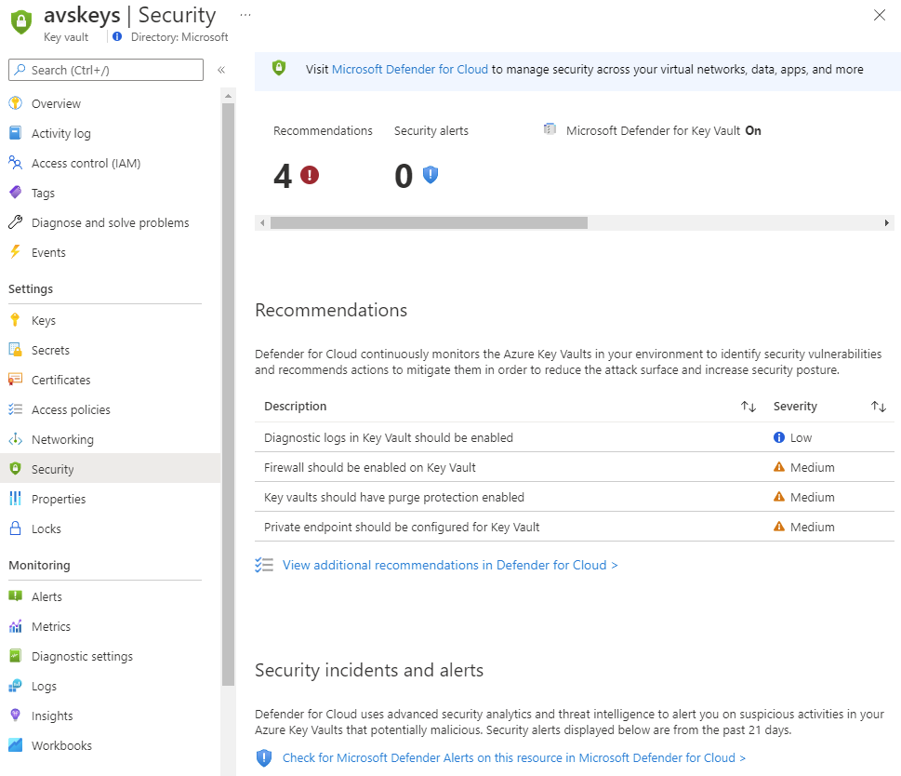The width and height of the screenshot is (901, 776).
Task: Click the Secrets icon in sidebar
Action: point(15,350)
